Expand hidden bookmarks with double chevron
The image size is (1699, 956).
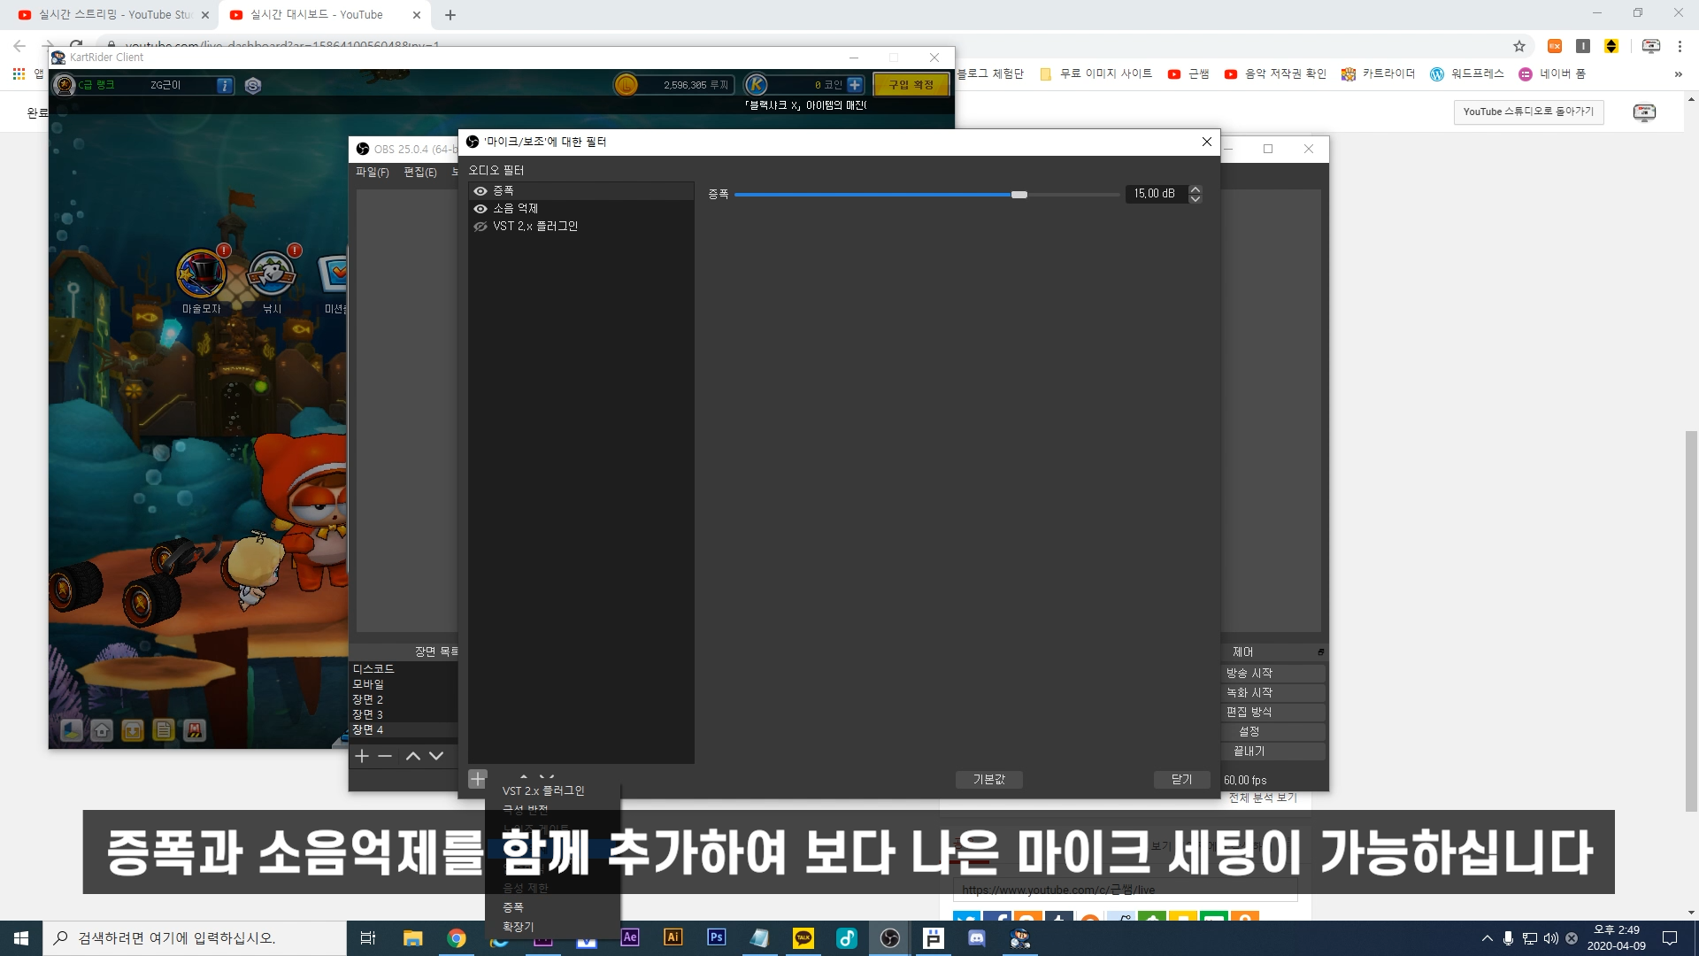click(x=1678, y=74)
